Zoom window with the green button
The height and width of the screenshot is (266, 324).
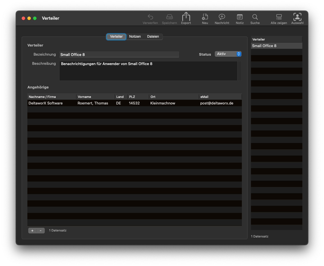pyautogui.click(x=35, y=18)
